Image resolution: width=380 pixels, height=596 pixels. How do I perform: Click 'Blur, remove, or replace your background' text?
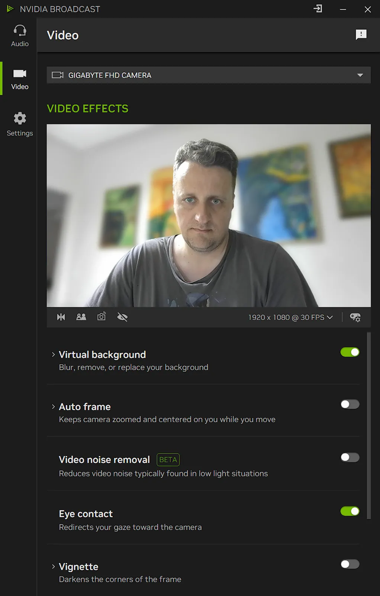point(133,367)
